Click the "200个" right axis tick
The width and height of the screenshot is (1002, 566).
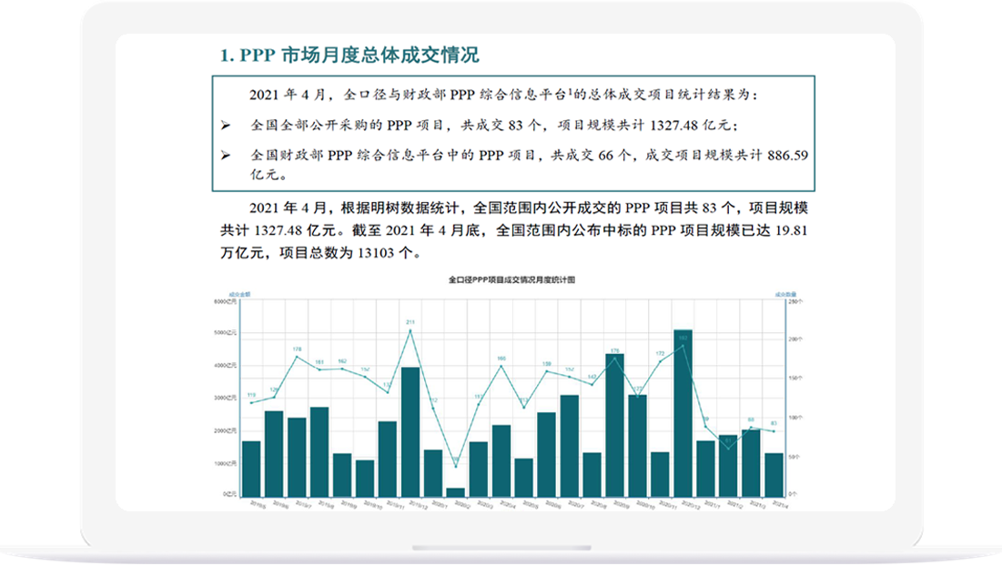tap(795, 339)
